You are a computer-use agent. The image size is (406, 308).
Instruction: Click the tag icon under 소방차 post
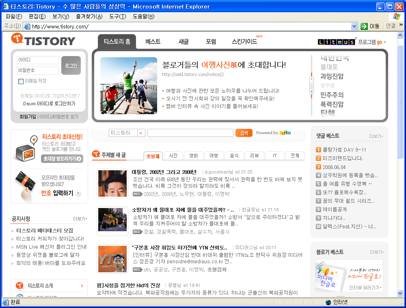(138, 232)
